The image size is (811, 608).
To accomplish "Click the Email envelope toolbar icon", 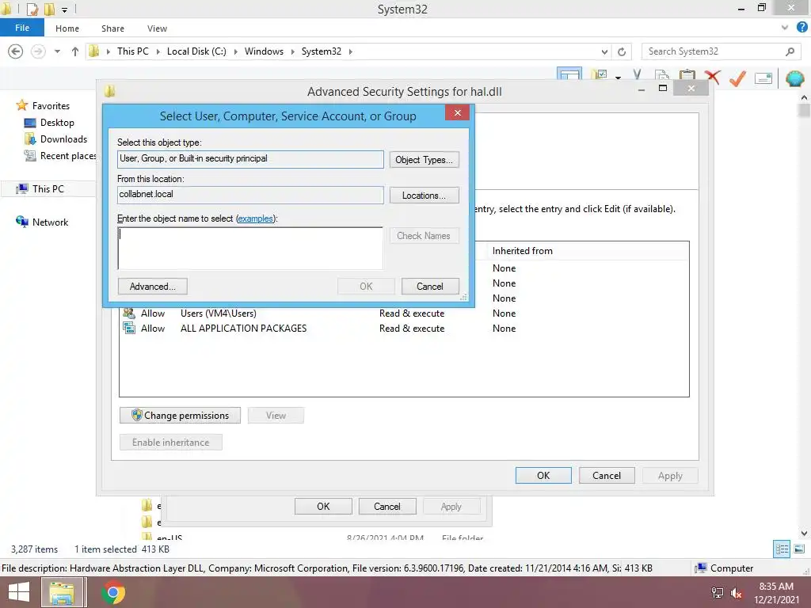I will (x=763, y=78).
